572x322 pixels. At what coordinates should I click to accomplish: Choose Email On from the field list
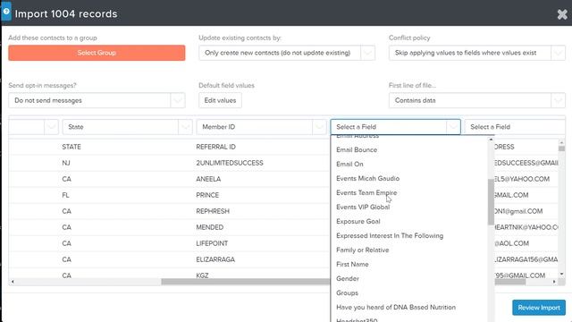(349, 165)
